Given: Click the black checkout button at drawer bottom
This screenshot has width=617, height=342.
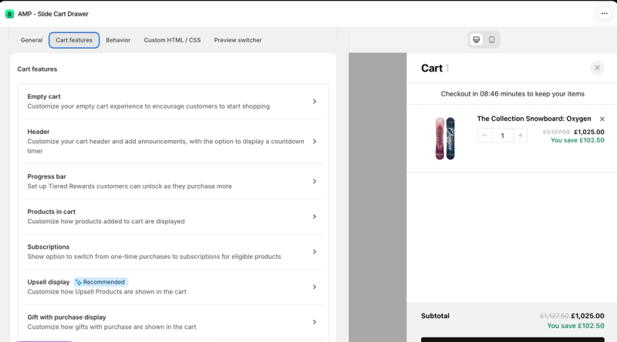Looking at the screenshot, I should pos(512,340).
